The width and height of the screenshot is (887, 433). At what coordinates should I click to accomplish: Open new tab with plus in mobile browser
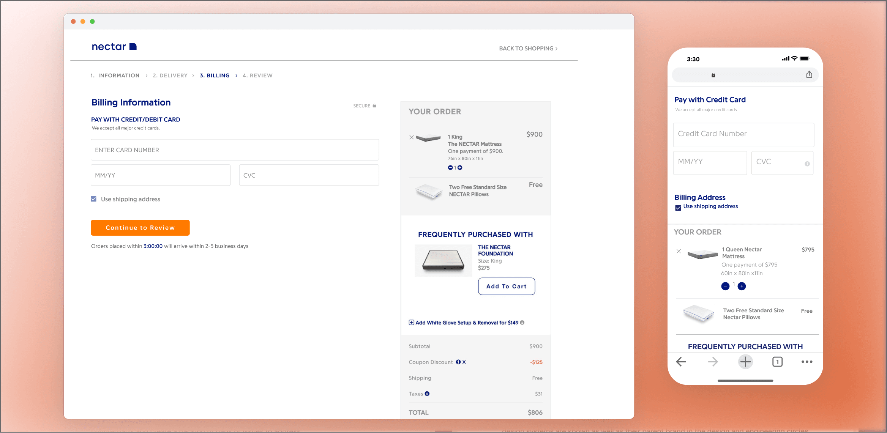[x=745, y=362]
